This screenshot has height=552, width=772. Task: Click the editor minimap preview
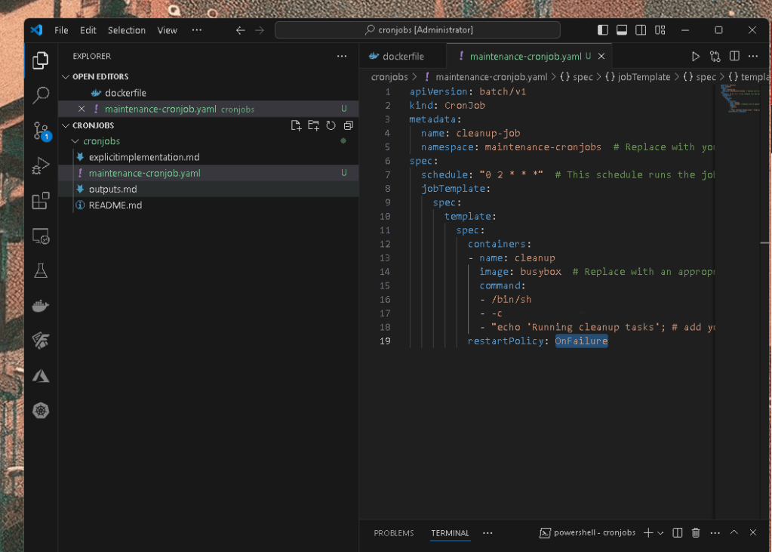(740, 97)
